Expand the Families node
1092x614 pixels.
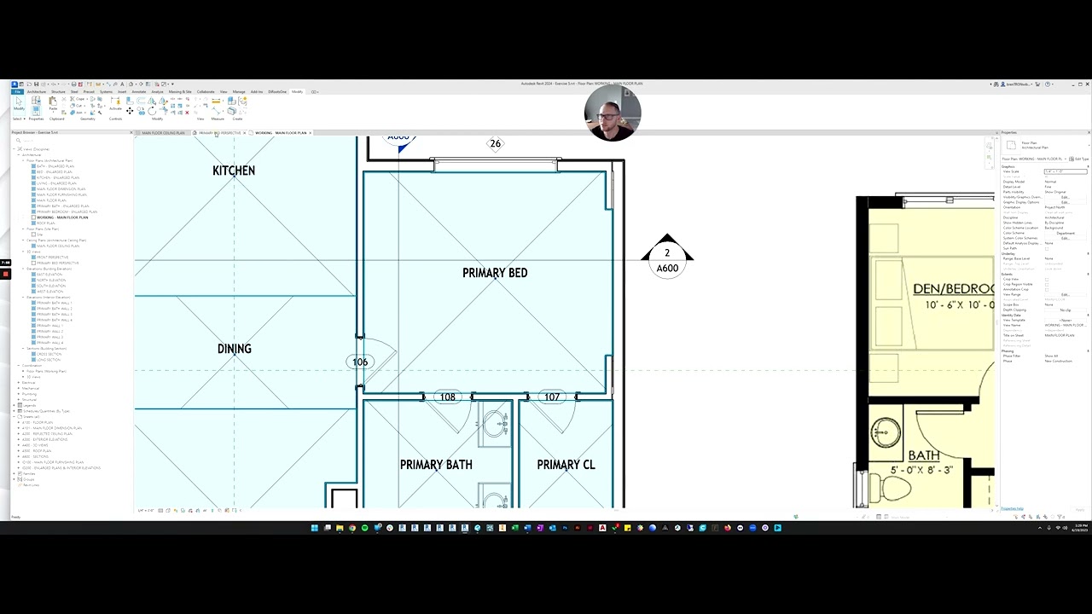click(x=15, y=473)
